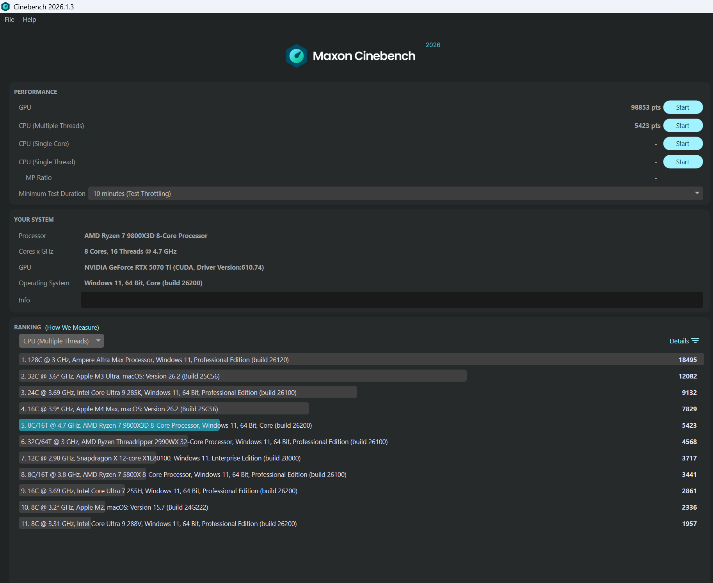The image size is (713, 583).
Task: Select the Intel Core Ultra 7 255H row
Action: [x=361, y=491]
